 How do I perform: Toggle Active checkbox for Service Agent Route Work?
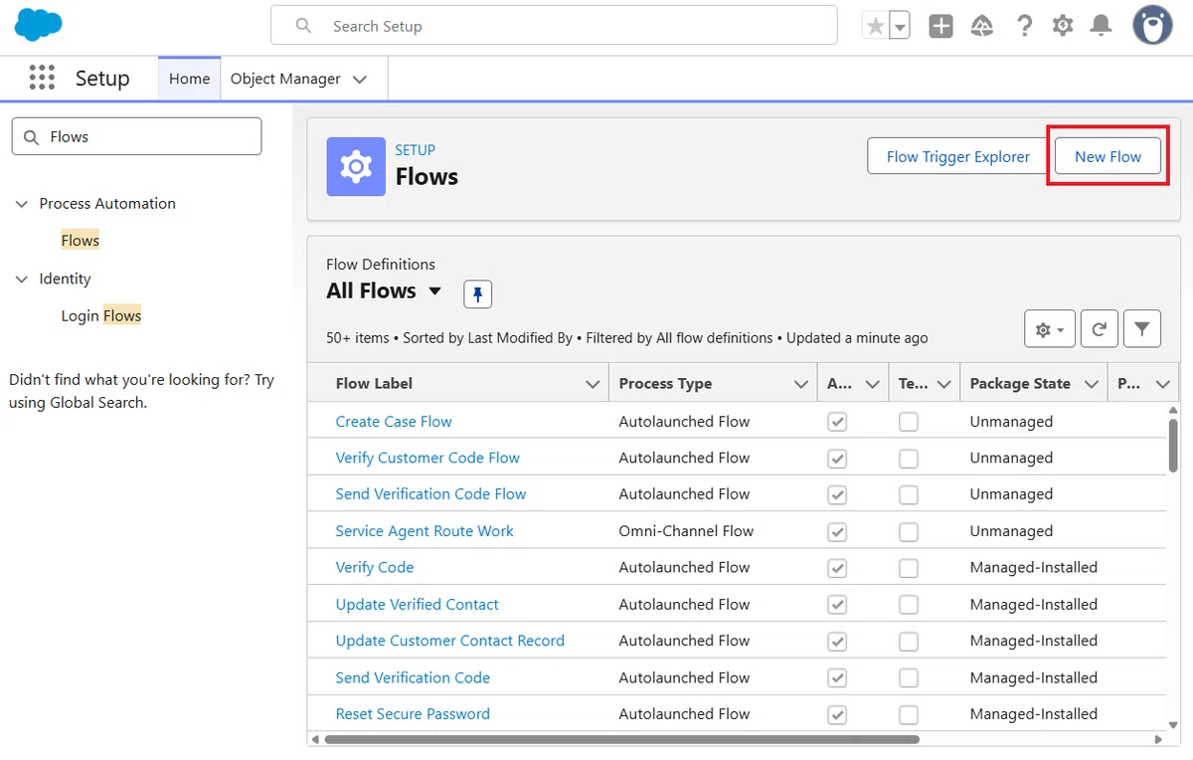click(837, 531)
